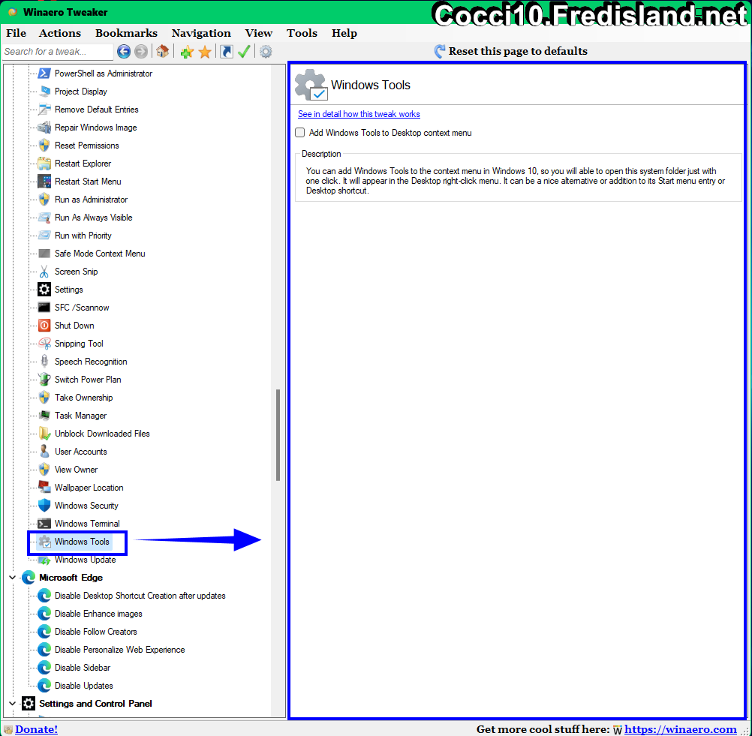The image size is (752, 736).
Task: Select View Owner tree item
Action: click(76, 470)
